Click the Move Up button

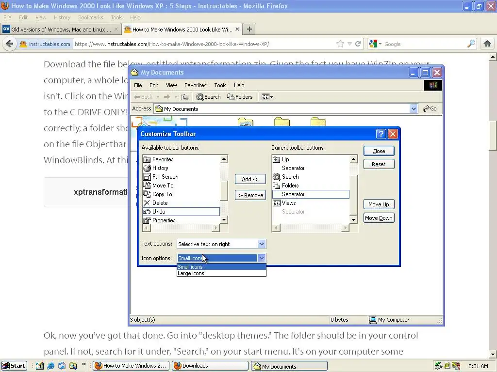(379, 205)
